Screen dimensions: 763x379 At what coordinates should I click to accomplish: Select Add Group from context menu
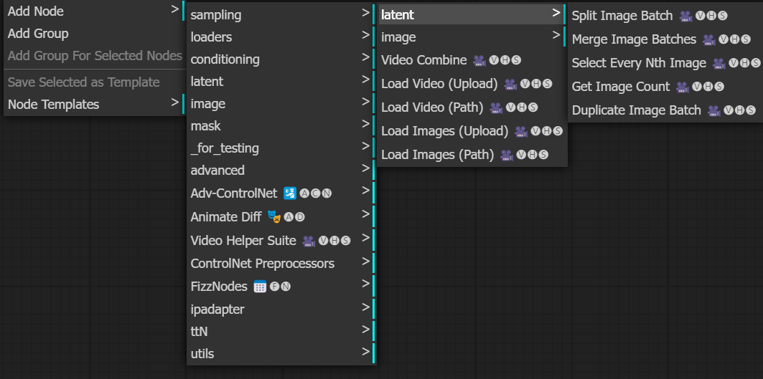tap(38, 34)
